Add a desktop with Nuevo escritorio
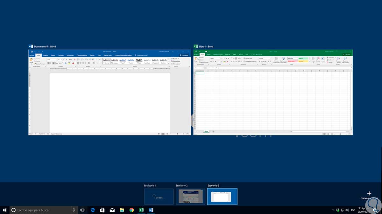 pyautogui.click(x=369, y=195)
